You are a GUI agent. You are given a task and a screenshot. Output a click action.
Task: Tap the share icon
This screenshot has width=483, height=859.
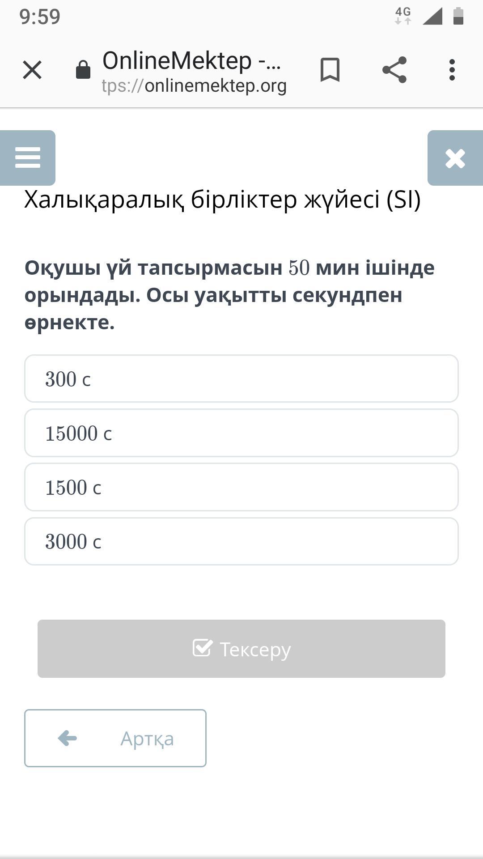pos(394,70)
